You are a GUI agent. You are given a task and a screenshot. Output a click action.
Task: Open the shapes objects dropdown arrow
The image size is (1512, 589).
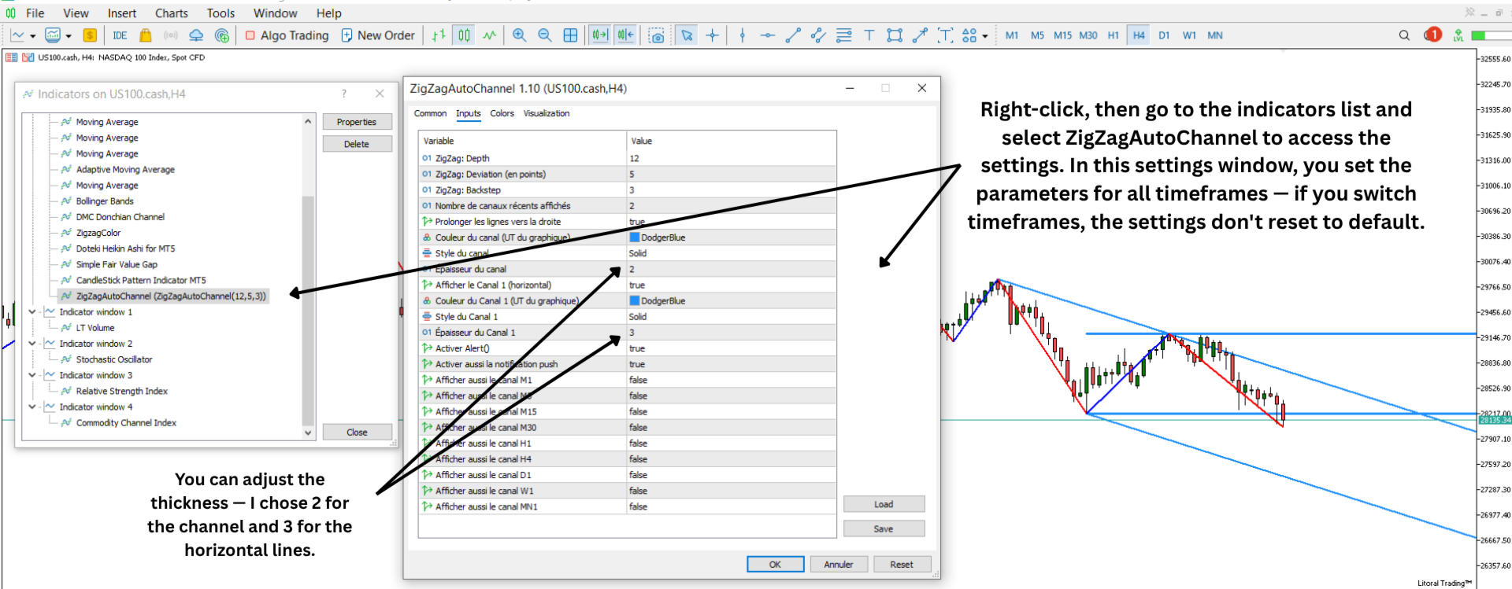click(984, 36)
